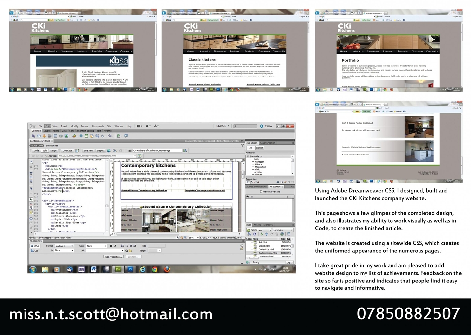The width and height of the screenshot is (471, 335).
Task: Toggle Inspect mode
Action: pyautogui.click(x=101, y=151)
